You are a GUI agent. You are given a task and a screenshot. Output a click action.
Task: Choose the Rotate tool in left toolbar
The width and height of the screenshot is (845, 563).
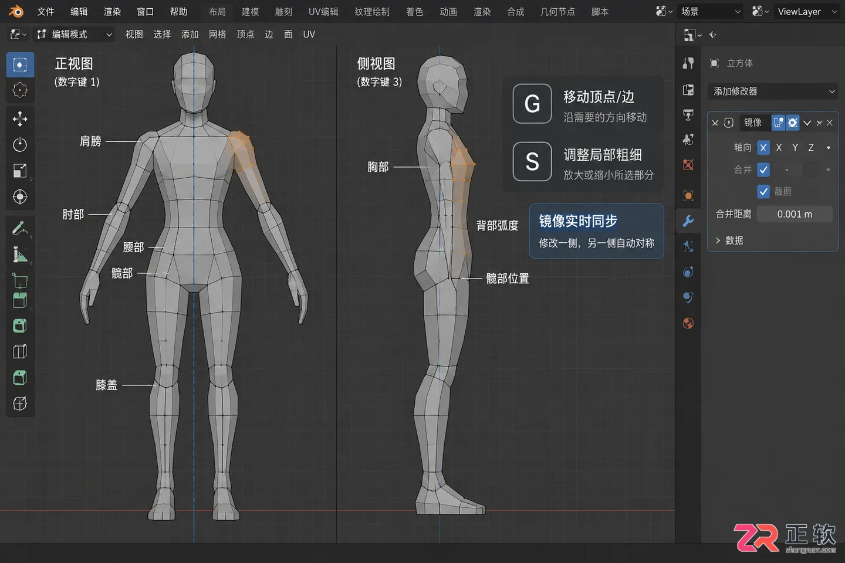(20, 145)
